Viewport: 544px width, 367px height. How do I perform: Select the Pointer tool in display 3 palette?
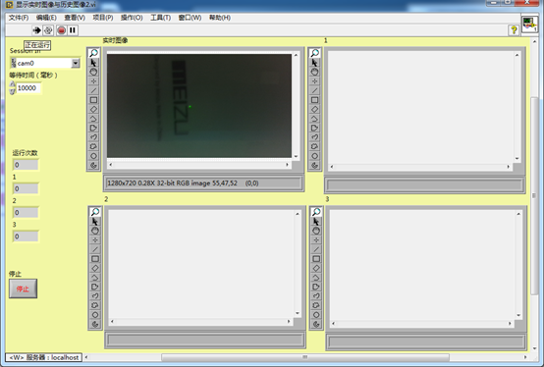(316, 221)
